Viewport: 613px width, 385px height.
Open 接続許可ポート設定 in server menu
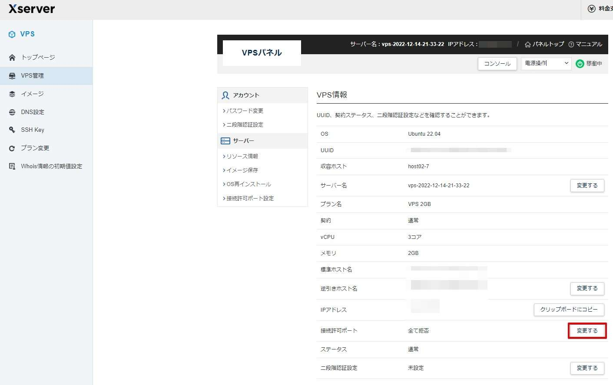250,199
